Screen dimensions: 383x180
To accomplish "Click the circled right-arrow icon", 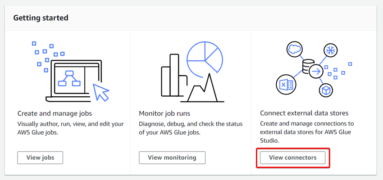I will tap(317, 71).
